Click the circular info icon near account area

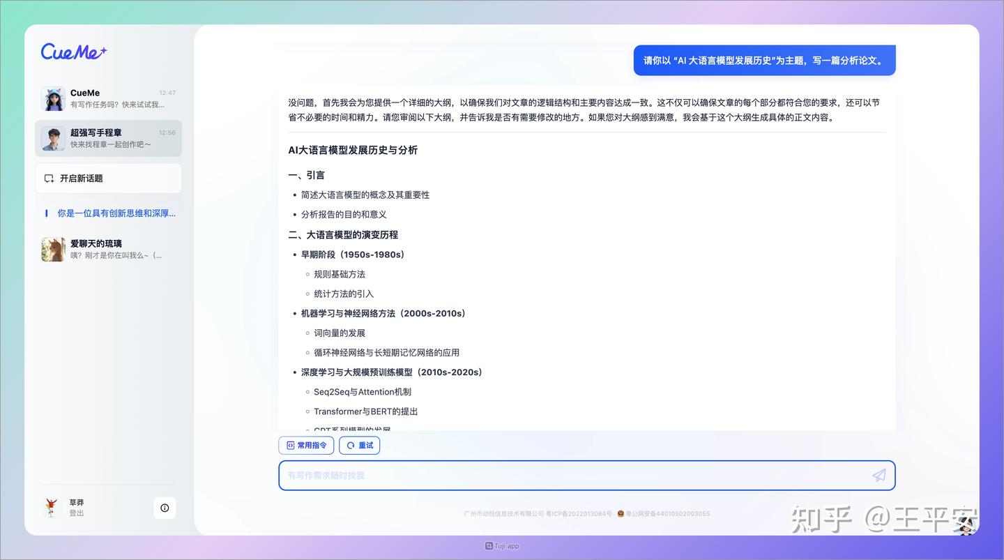[165, 508]
